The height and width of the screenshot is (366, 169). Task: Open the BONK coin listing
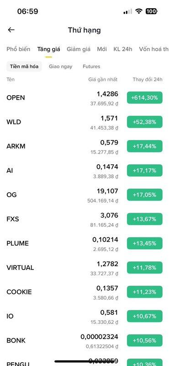point(84,340)
